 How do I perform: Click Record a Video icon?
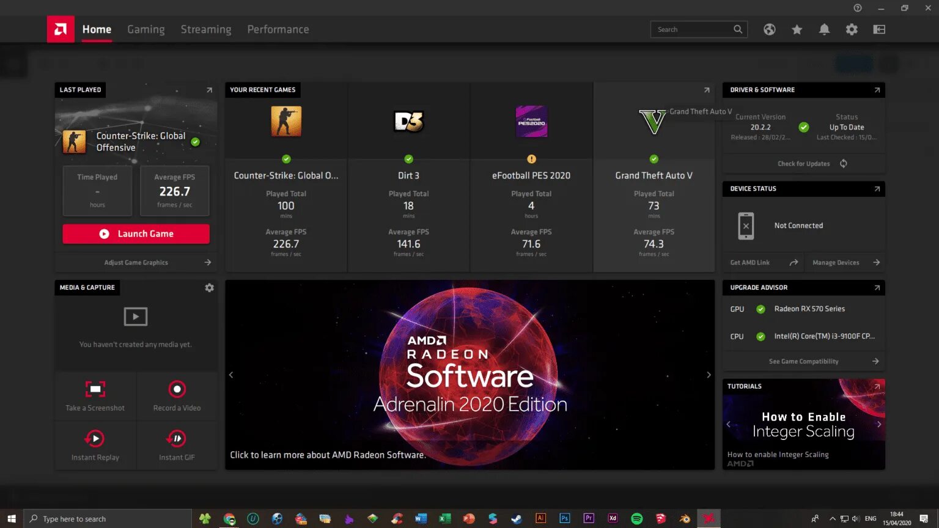177,389
